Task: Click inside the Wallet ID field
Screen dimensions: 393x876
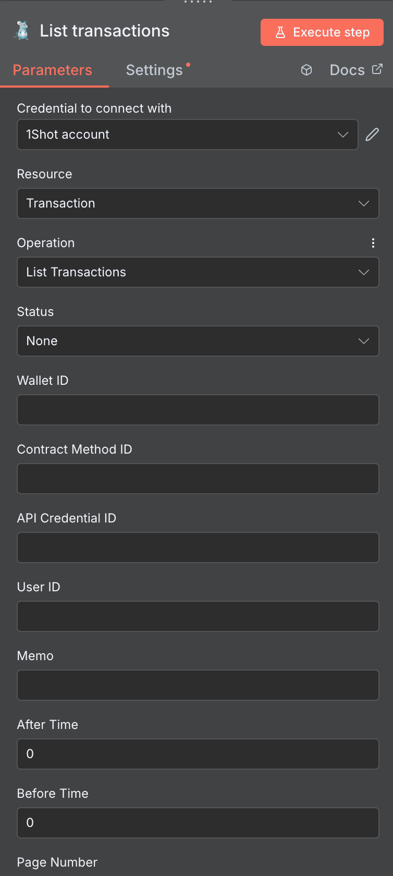Action: click(198, 410)
